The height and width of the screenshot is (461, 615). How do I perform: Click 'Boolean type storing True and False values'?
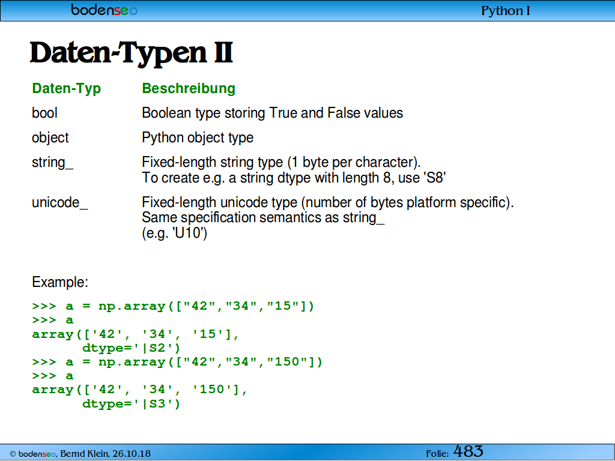tap(272, 113)
